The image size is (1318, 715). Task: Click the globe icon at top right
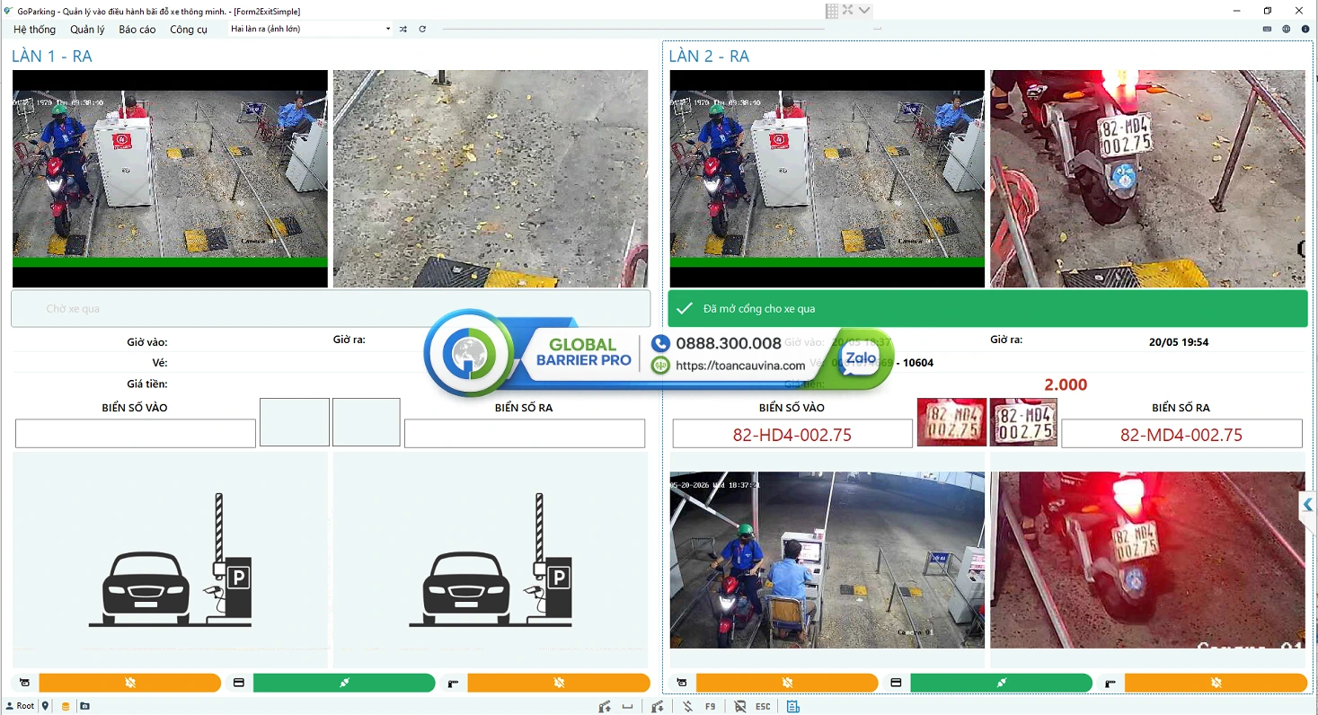pos(1286,29)
